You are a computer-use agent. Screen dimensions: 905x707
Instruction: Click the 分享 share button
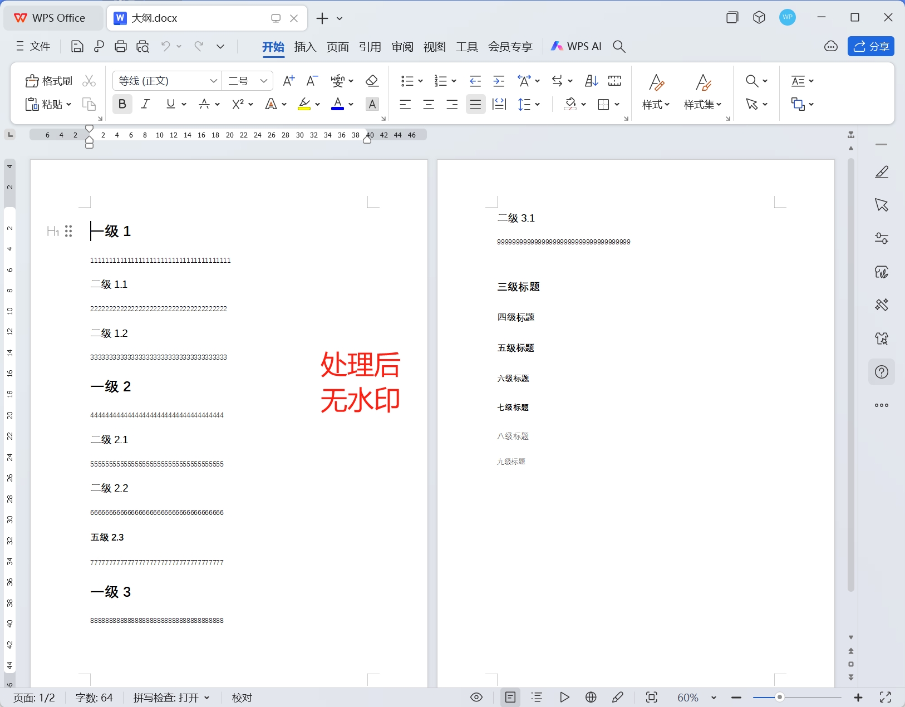(871, 46)
